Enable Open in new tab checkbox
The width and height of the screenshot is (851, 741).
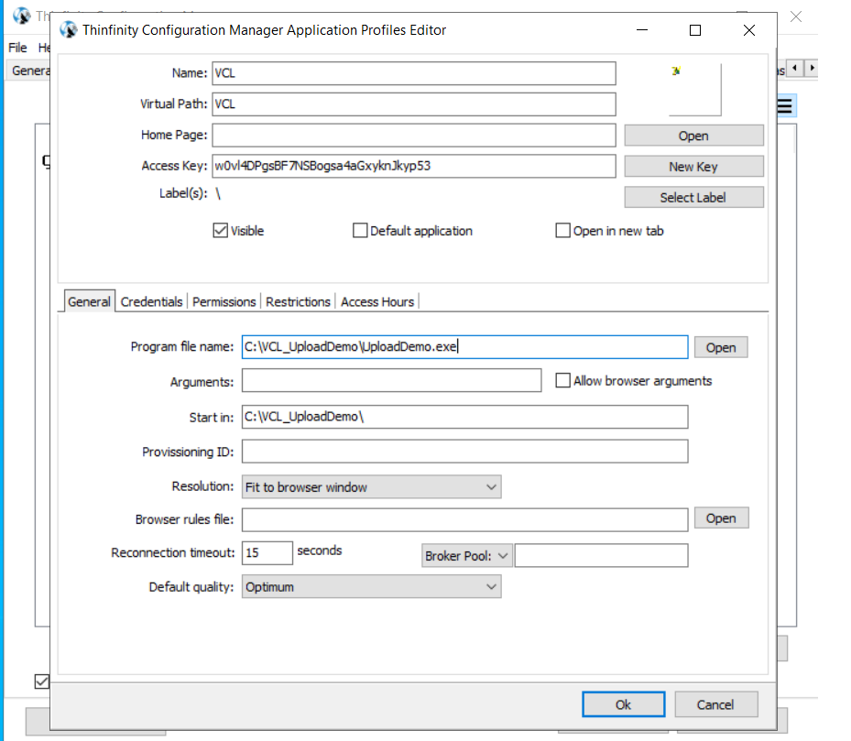pos(562,231)
